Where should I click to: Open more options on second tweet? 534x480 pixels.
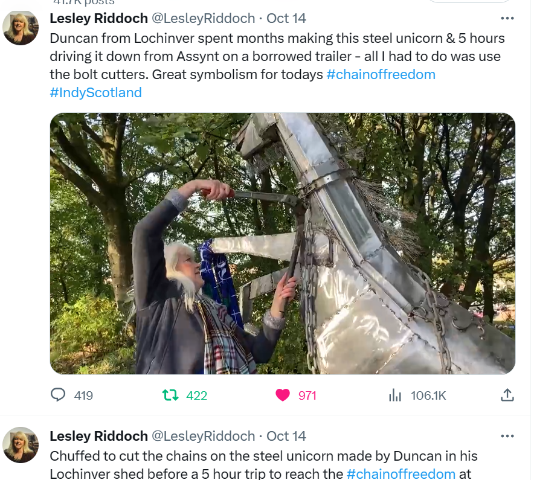point(507,436)
